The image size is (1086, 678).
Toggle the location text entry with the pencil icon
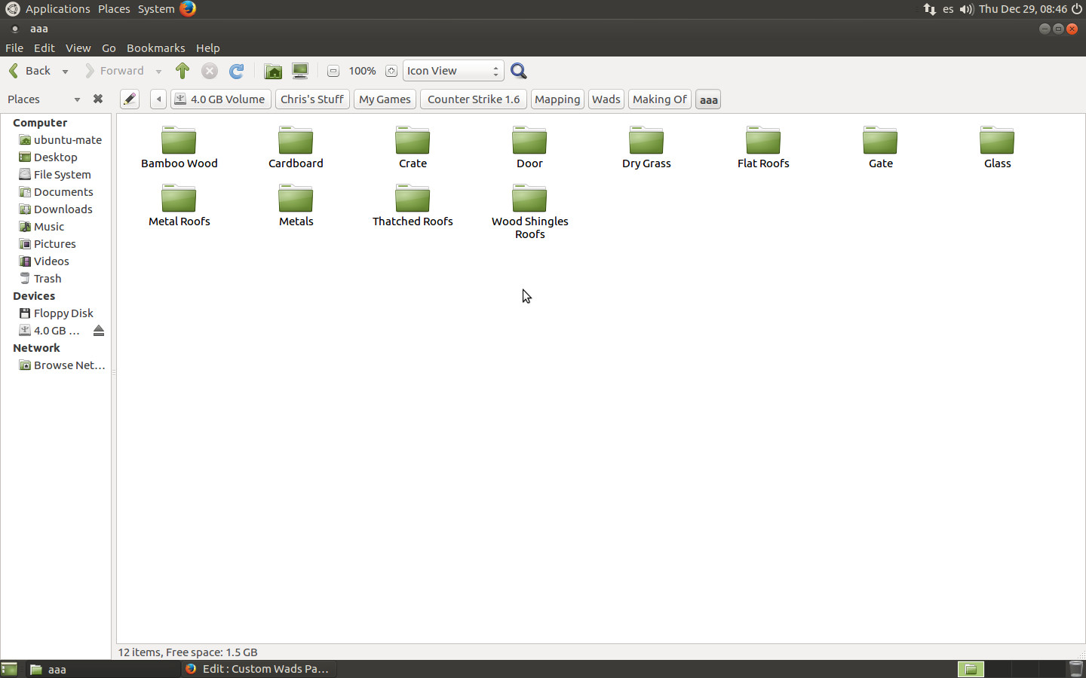tap(129, 99)
